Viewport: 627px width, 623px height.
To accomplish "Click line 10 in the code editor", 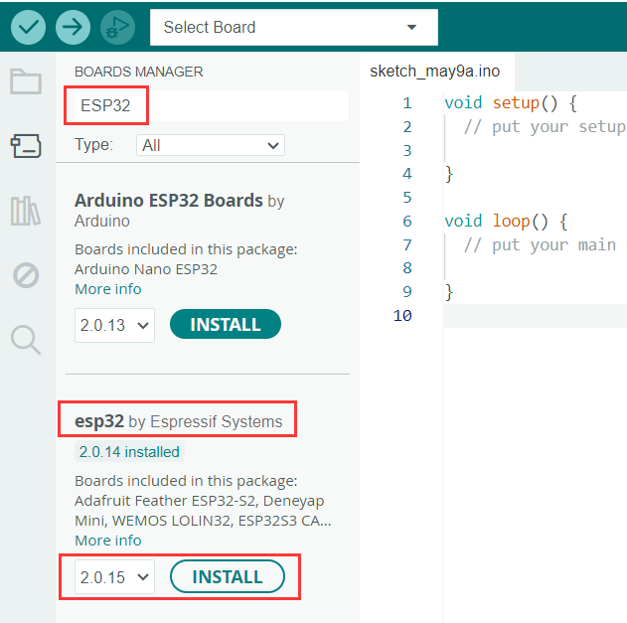I will tap(527, 316).
